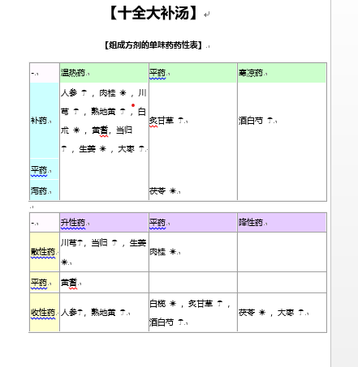Viewport: 358px width, 367px height.
Task: Click 茯苓 in the 泻药 row
Action: pos(157,191)
